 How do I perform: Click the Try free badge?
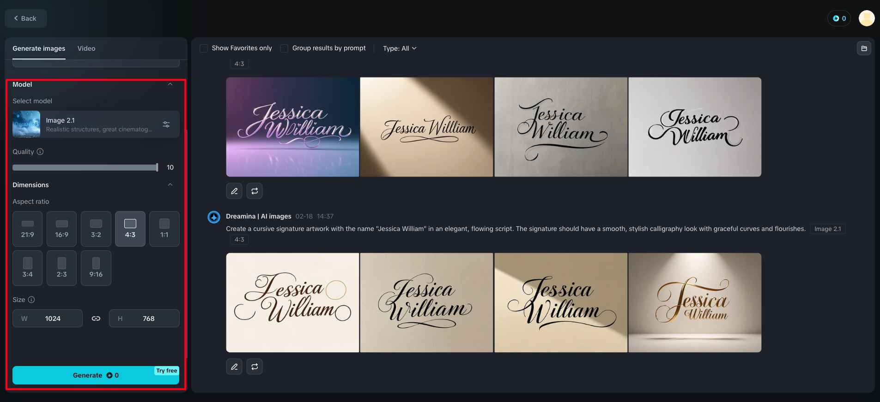pyautogui.click(x=167, y=371)
